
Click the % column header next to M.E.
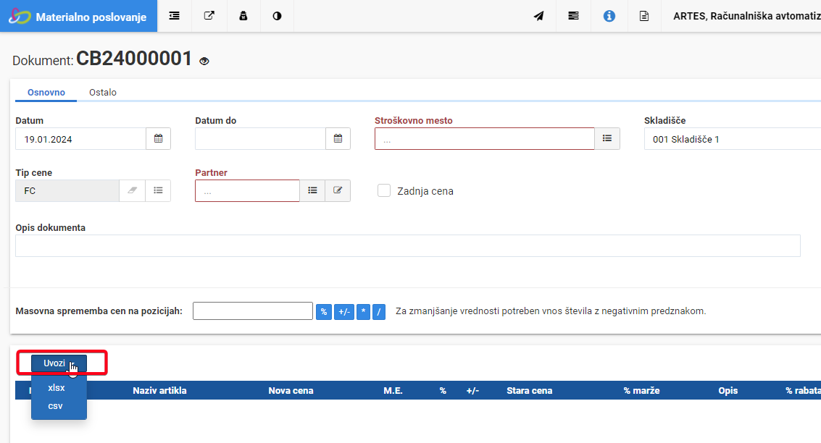(443, 391)
